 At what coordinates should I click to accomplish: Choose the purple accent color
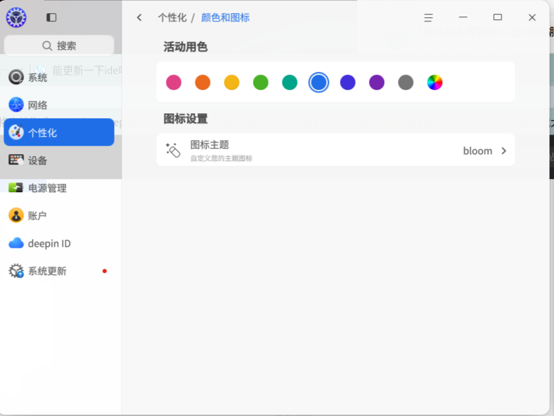[x=376, y=82]
